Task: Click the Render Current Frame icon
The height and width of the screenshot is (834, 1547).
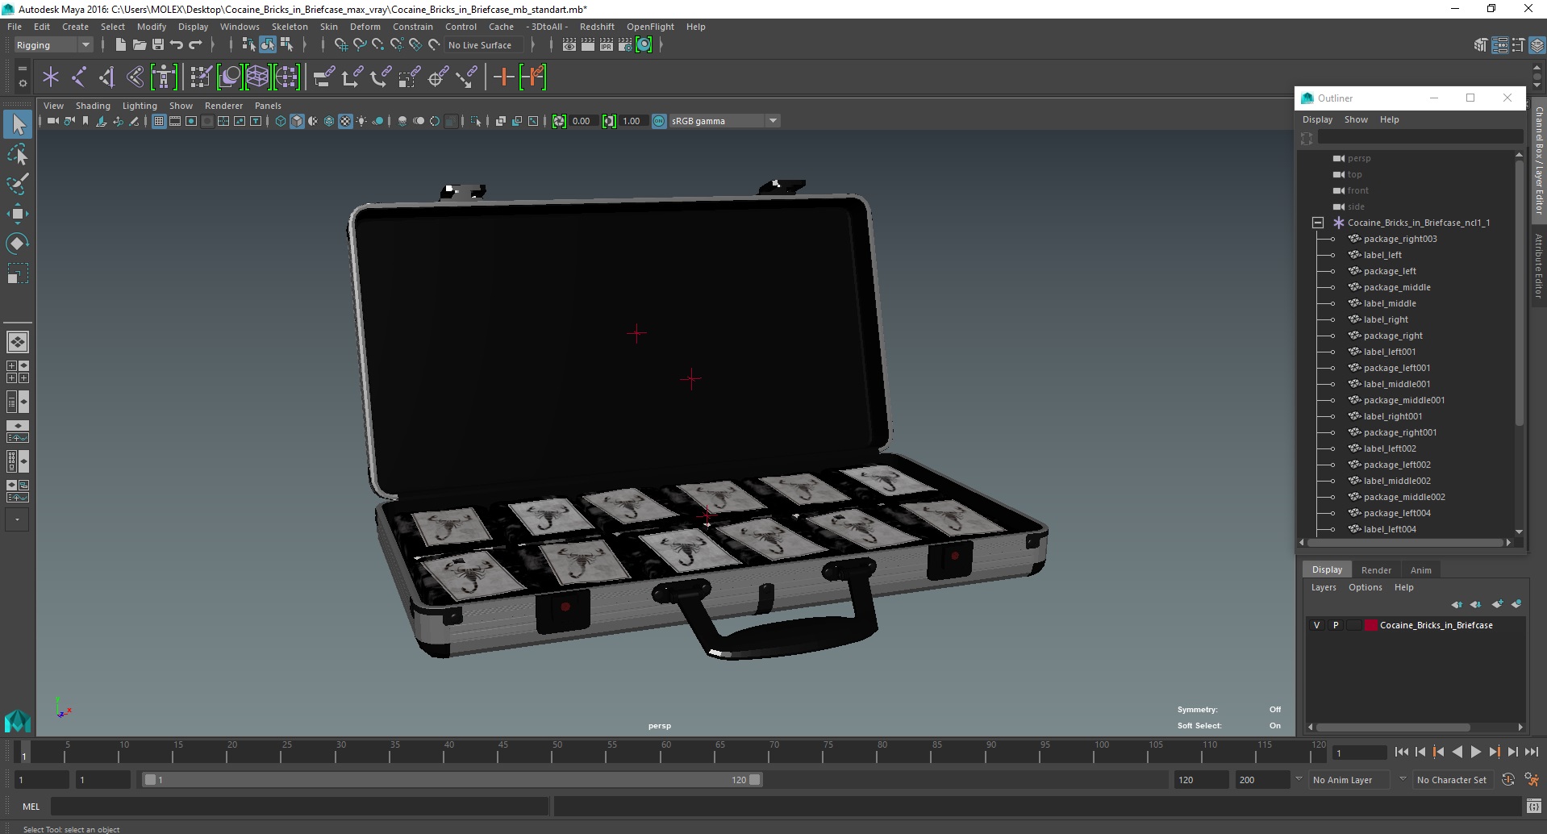Action: (588, 45)
